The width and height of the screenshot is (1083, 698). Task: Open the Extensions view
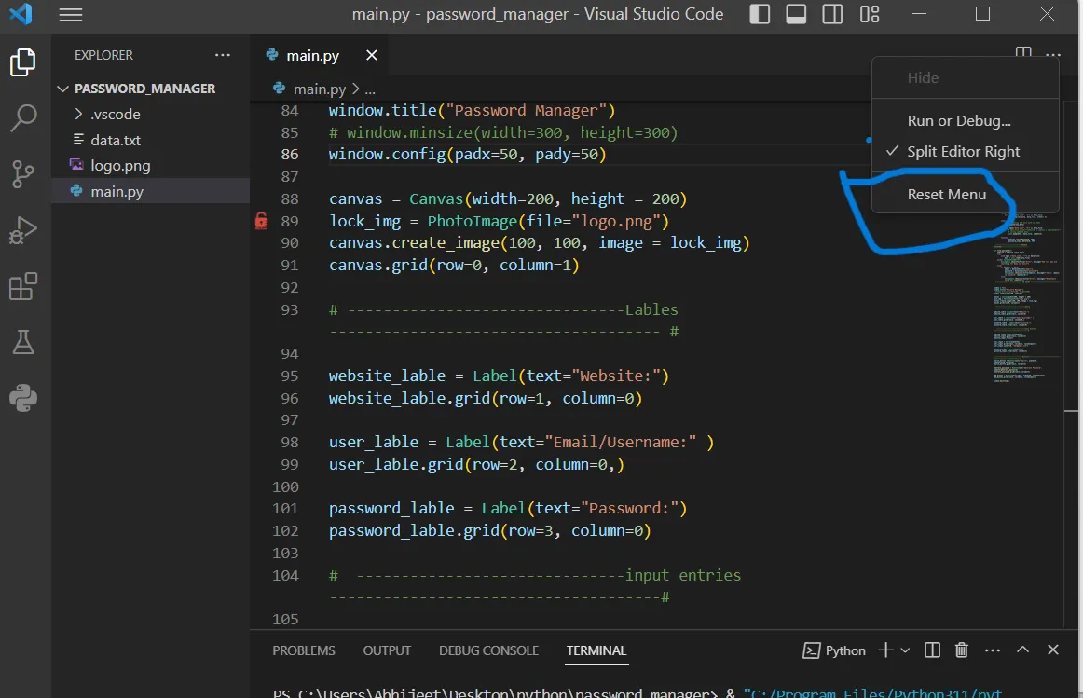pyautogui.click(x=23, y=287)
